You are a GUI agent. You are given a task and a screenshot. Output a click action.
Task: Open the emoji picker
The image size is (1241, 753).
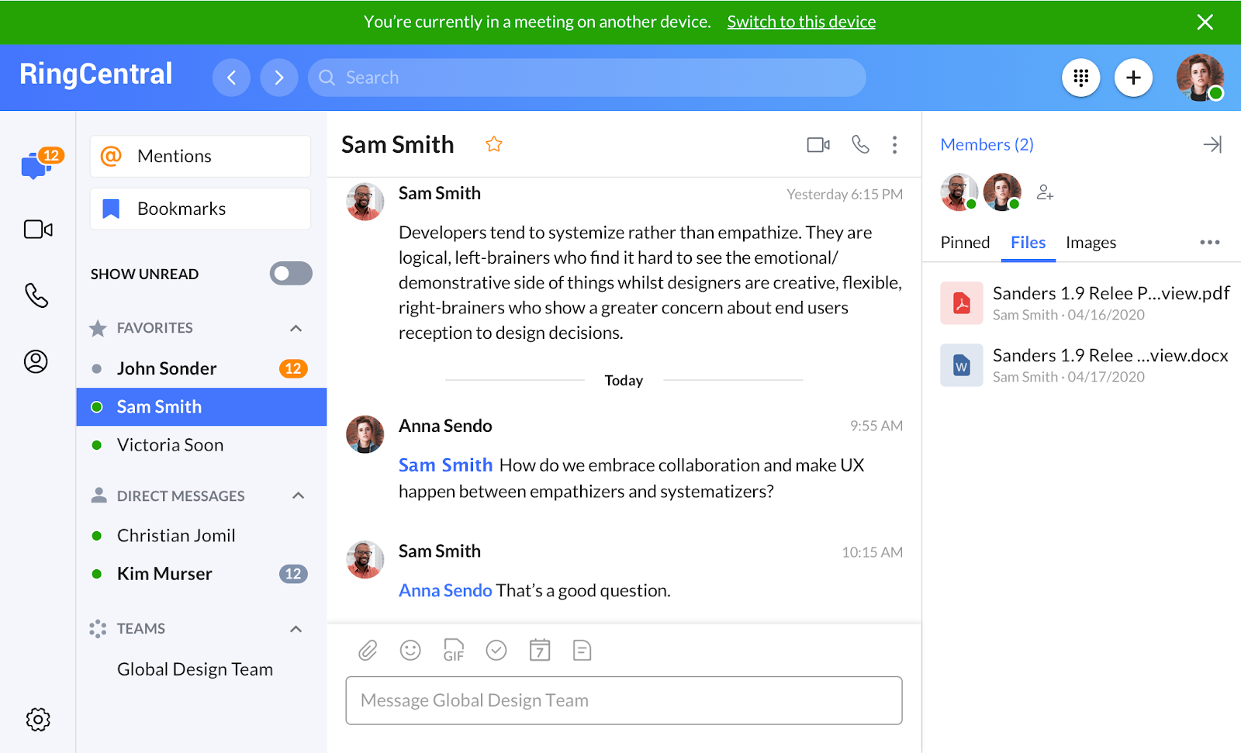point(410,650)
